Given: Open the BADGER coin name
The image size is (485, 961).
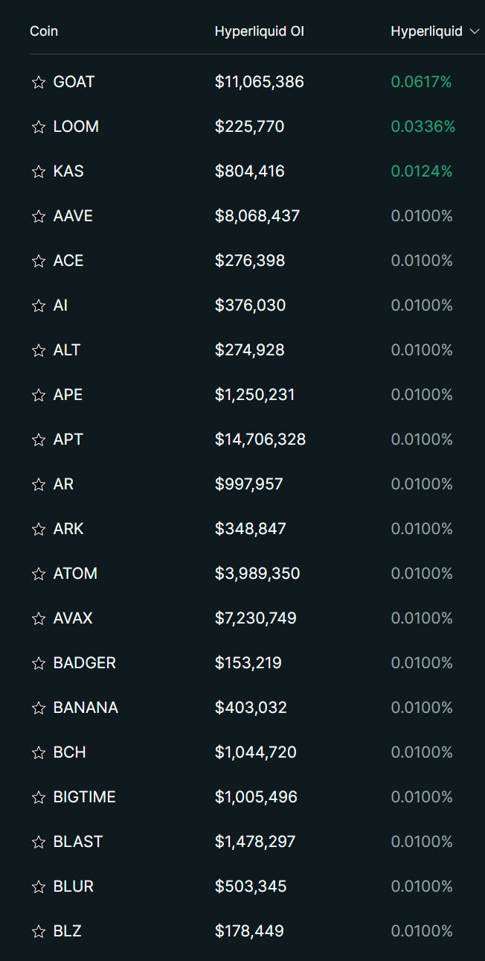Looking at the screenshot, I should [84, 663].
